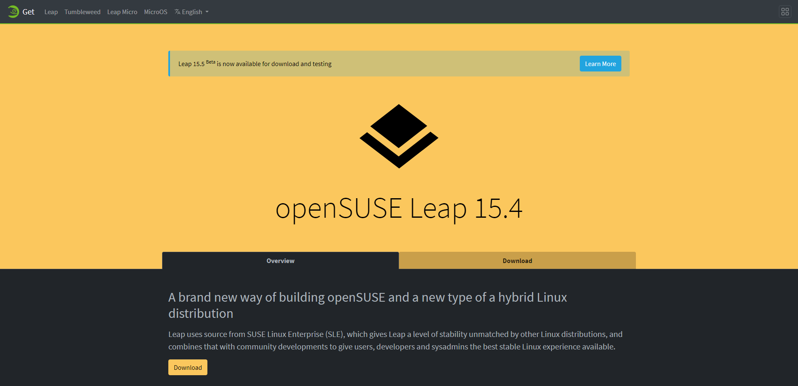Switch to the Overview tab
The image size is (798, 386).
(281, 261)
